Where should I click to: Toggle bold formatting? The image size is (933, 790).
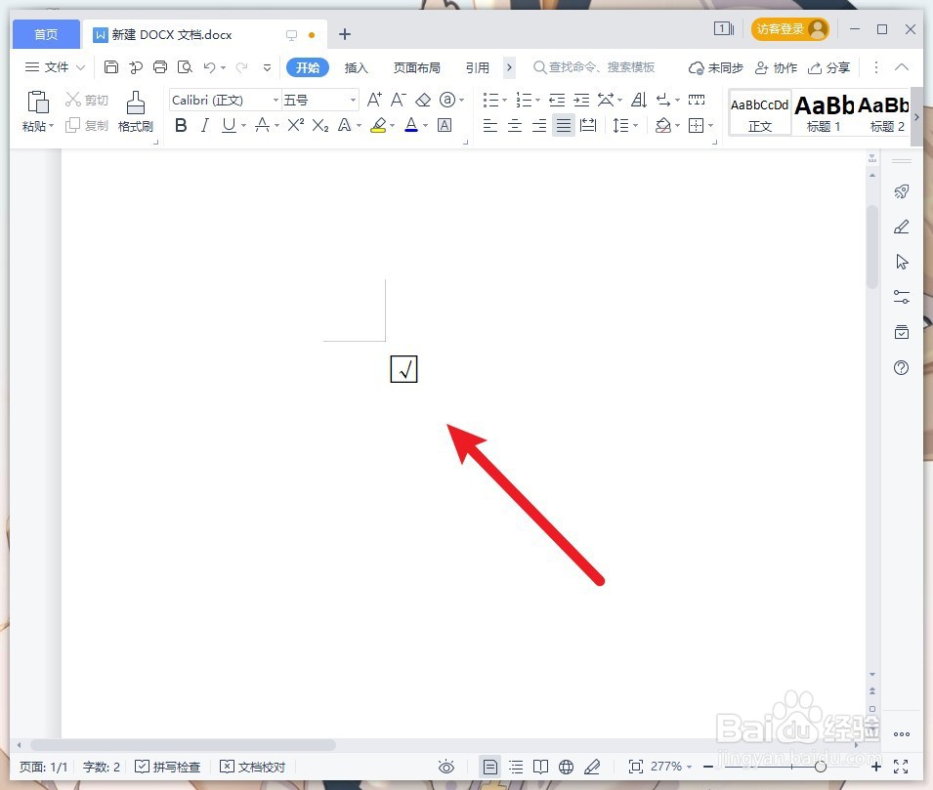click(181, 125)
